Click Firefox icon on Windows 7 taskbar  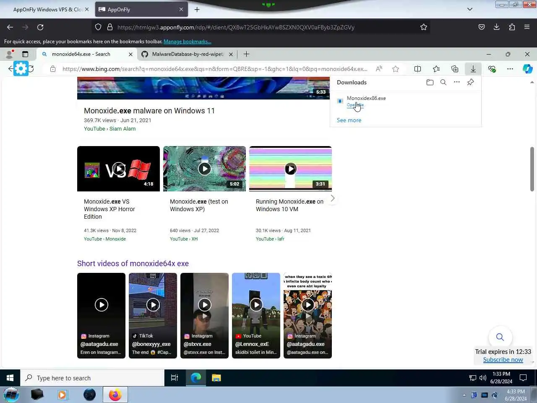click(115, 395)
